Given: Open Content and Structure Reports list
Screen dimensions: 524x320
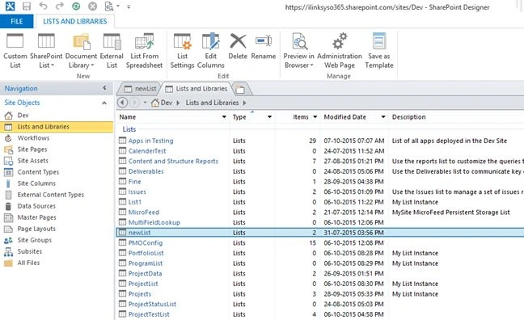Looking at the screenshot, I should coord(173,161).
